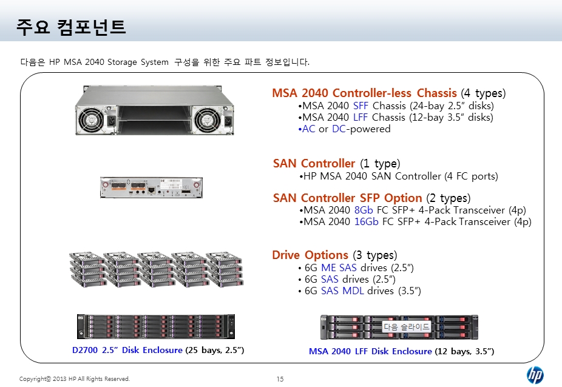Click the '6G SAS drives (2.5")' bullet
The height and width of the screenshot is (387, 562).
tap(347, 279)
